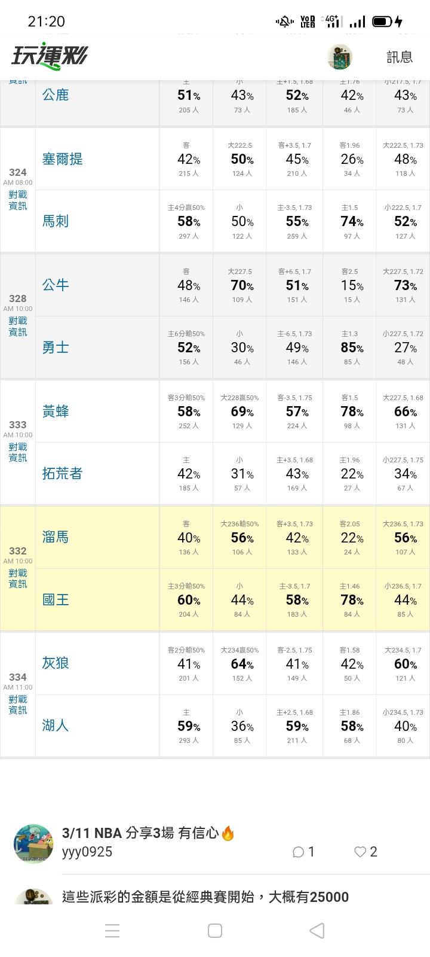Open the user profile avatar
Viewport: 430px width, 957px height.
point(340,57)
